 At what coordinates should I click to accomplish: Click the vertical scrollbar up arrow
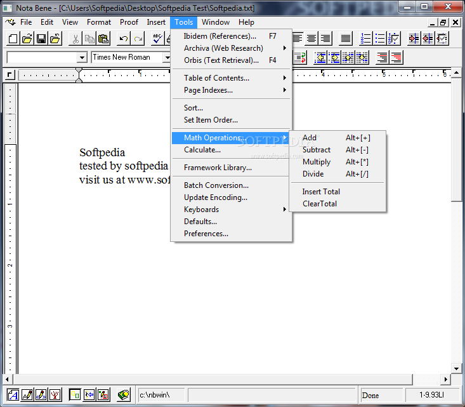(456, 72)
